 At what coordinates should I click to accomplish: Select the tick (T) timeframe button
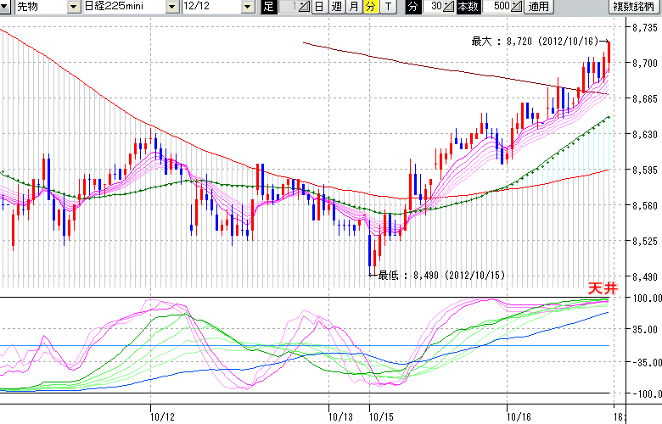click(388, 7)
